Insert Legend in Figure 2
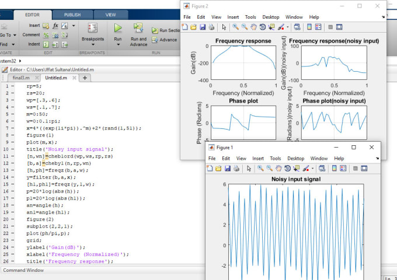The image size is (397, 280). [x=318, y=27]
